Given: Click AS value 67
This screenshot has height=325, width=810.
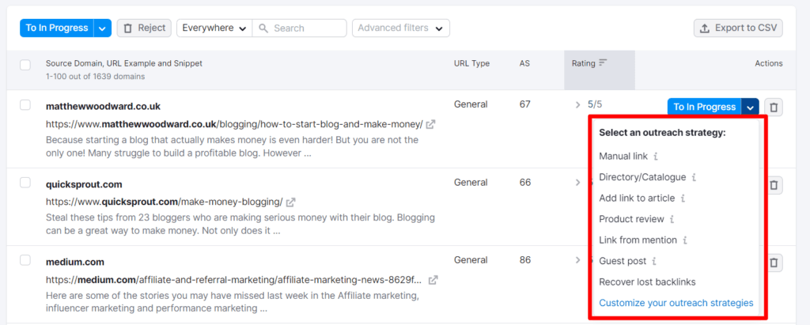Looking at the screenshot, I should 525,104.
